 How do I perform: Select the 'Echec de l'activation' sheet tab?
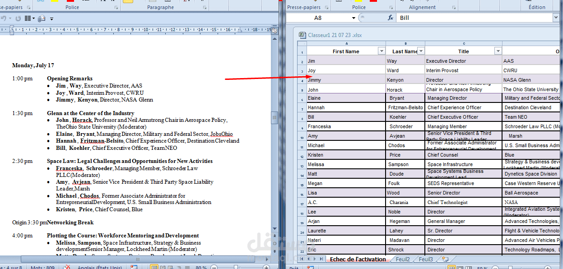(x=358, y=260)
